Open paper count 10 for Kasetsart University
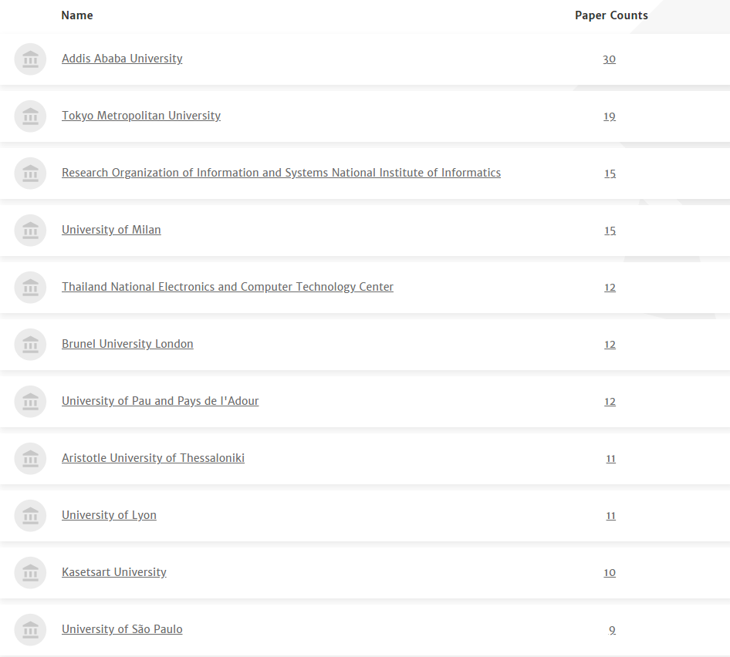 pyautogui.click(x=610, y=573)
